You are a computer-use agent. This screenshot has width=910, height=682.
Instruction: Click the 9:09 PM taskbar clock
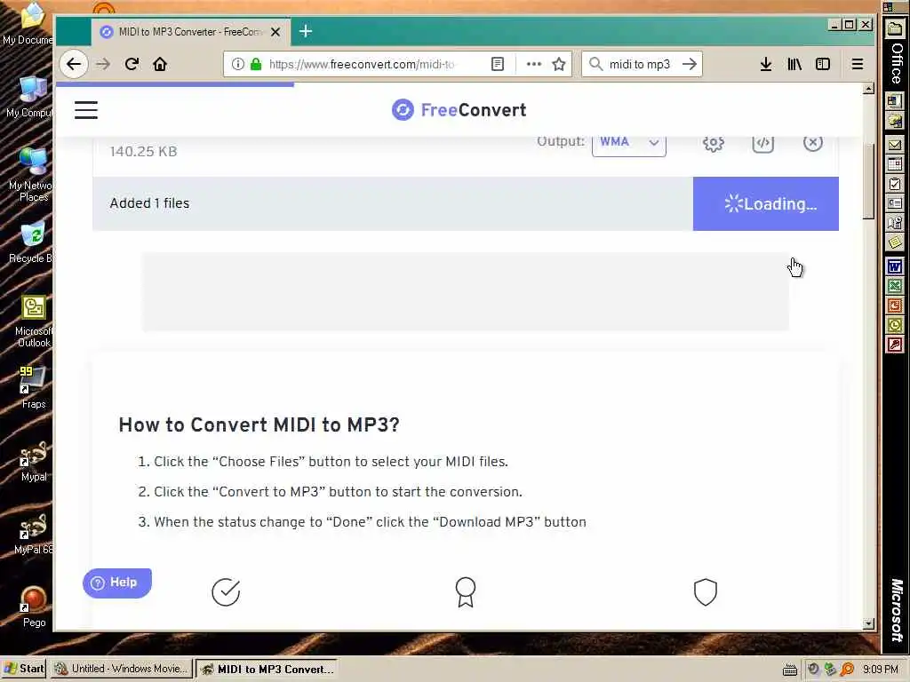pyautogui.click(x=881, y=670)
